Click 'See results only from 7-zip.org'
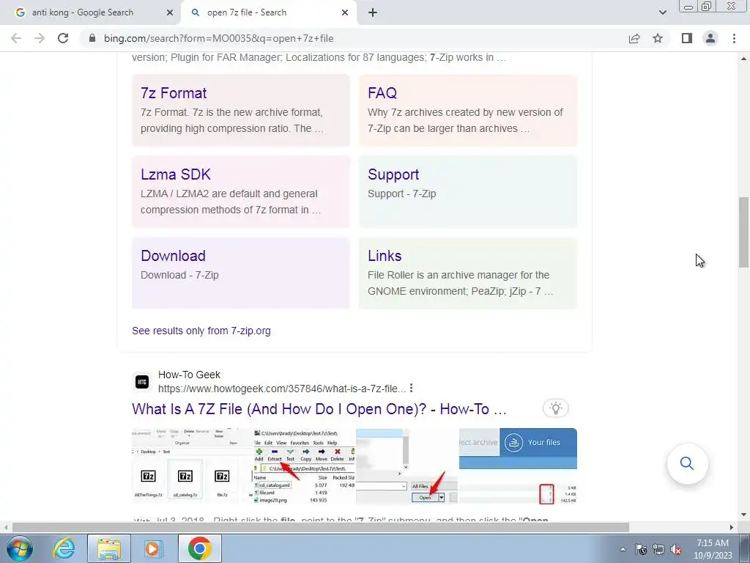 tap(201, 331)
